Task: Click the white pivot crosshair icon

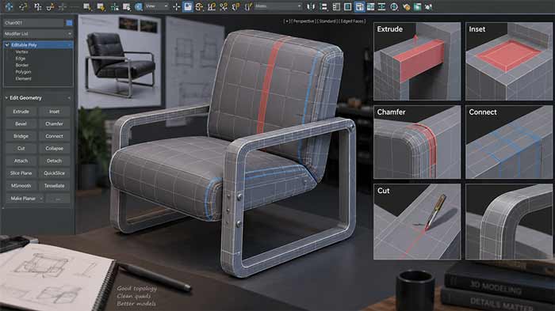Action: click(x=176, y=6)
